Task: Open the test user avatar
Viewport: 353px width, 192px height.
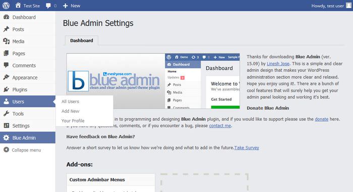Action: coord(348,6)
